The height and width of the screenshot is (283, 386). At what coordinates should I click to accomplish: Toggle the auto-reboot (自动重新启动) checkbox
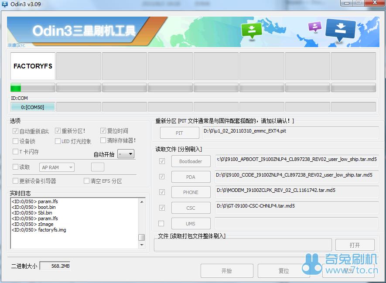16,131
